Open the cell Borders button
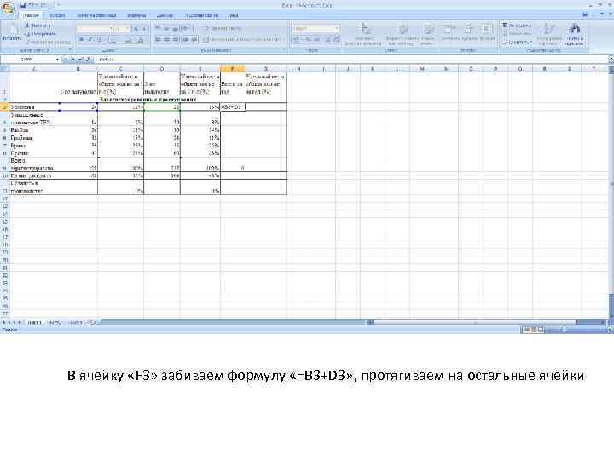Screen dimensions: 614x460 114,40
